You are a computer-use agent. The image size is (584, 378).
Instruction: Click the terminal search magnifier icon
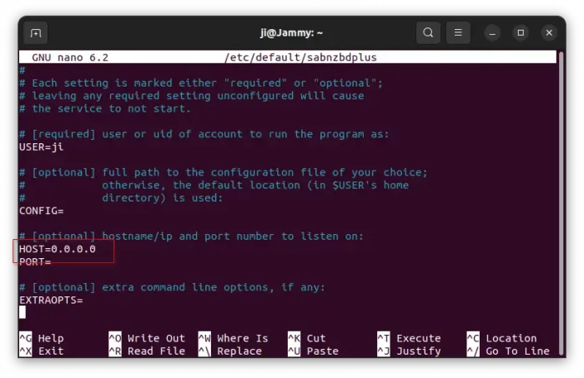[x=428, y=33]
